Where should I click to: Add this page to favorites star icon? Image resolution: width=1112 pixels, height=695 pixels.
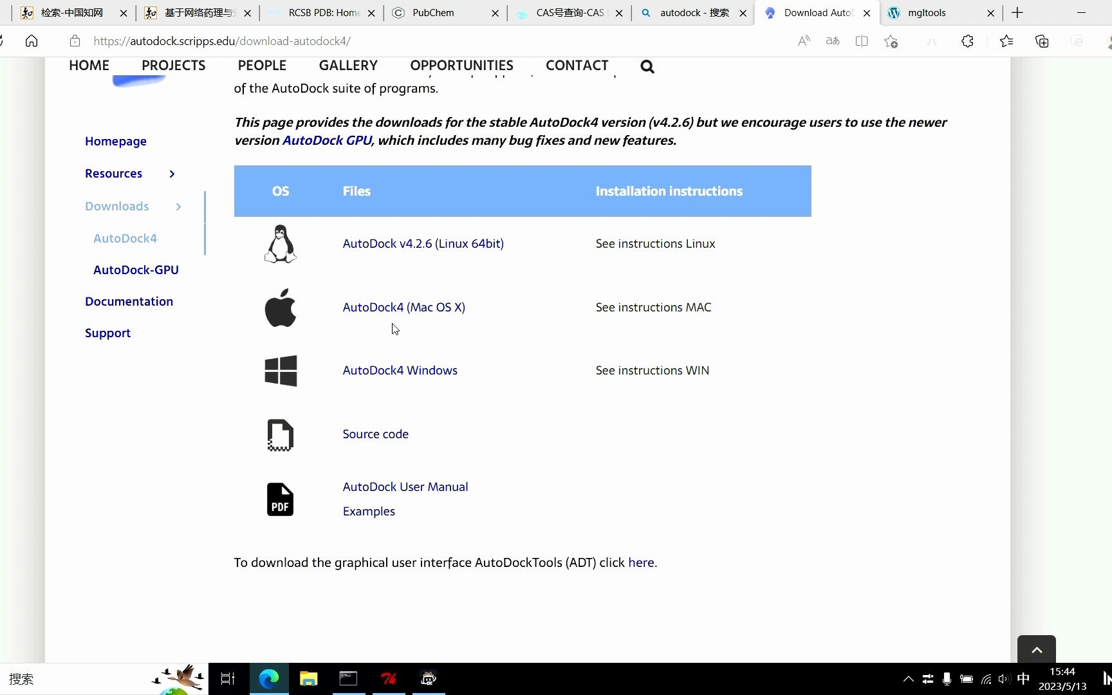[x=891, y=41]
